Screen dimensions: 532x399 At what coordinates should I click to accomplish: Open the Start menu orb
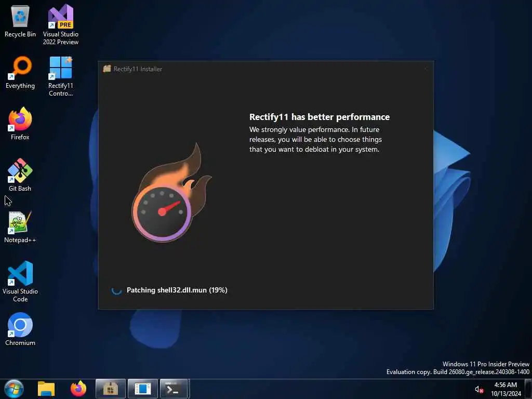(x=14, y=389)
